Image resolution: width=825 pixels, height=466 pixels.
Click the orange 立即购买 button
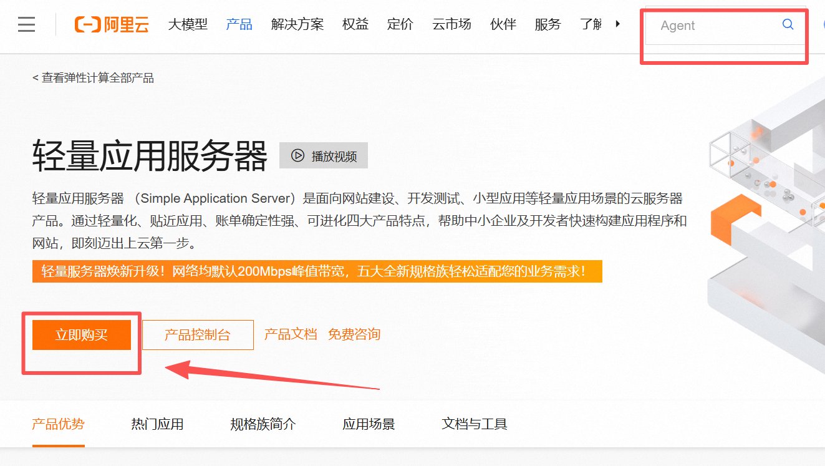point(82,335)
